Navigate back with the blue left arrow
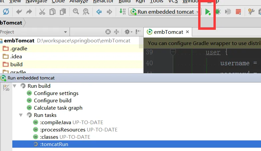The width and height of the screenshot is (261, 151). tap(99, 12)
